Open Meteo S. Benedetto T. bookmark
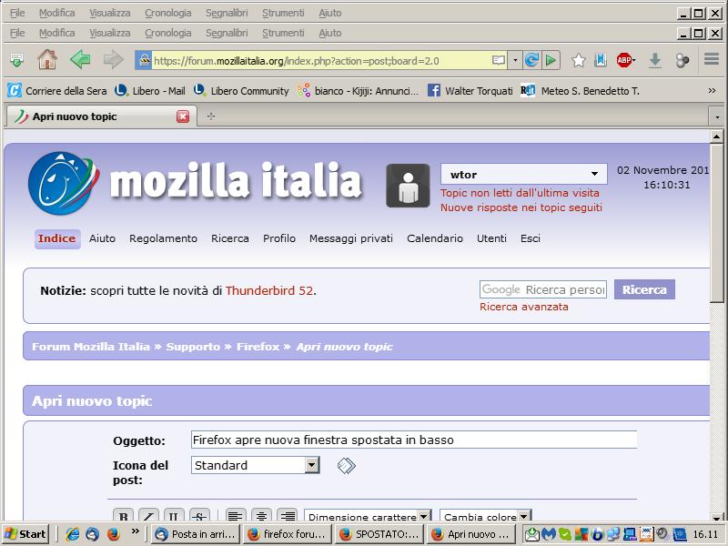 (x=580, y=91)
